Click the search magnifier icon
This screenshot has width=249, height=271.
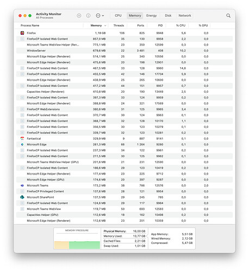click(228, 16)
